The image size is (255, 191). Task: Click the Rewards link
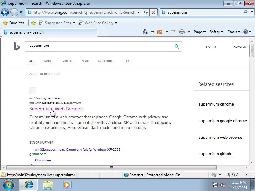click(x=240, y=47)
